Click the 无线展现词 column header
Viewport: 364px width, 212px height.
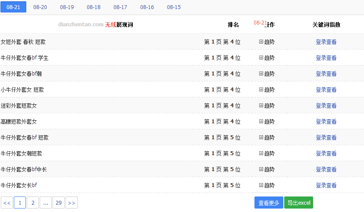(119, 25)
